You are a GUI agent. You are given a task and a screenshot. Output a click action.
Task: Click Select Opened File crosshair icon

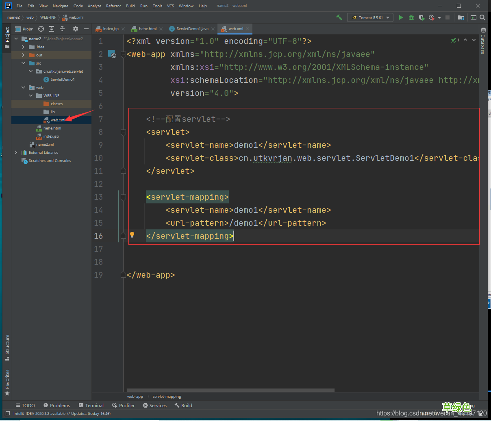(41, 29)
